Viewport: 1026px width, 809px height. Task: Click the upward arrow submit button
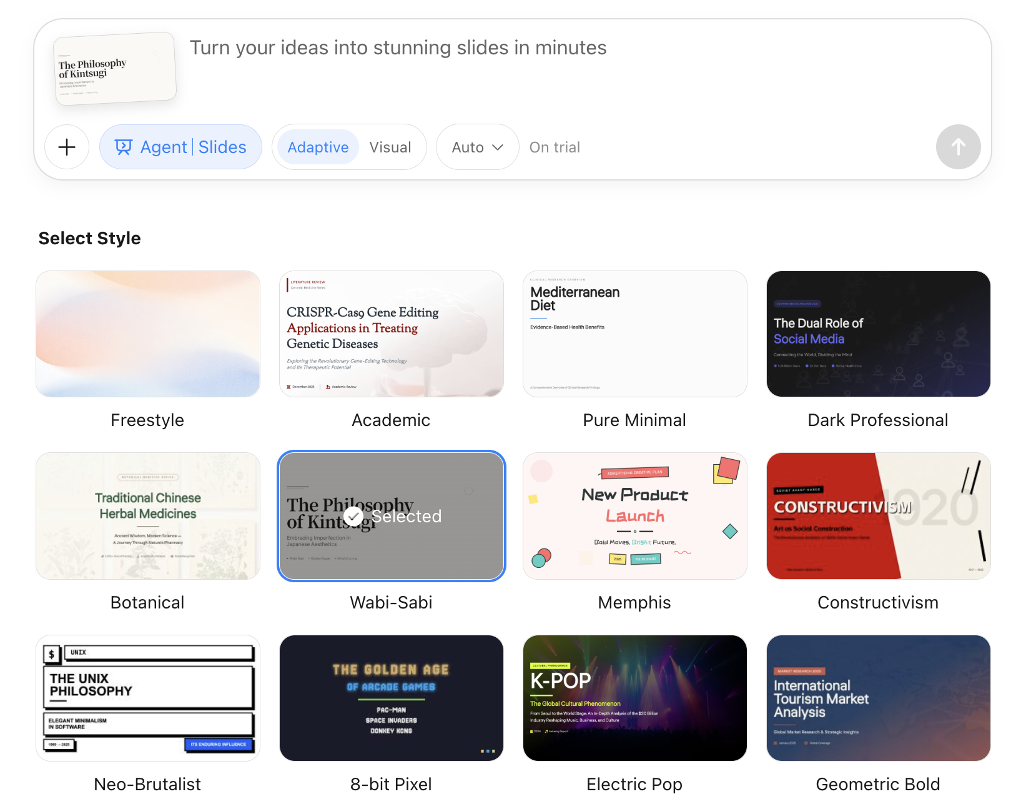(x=958, y=147)
